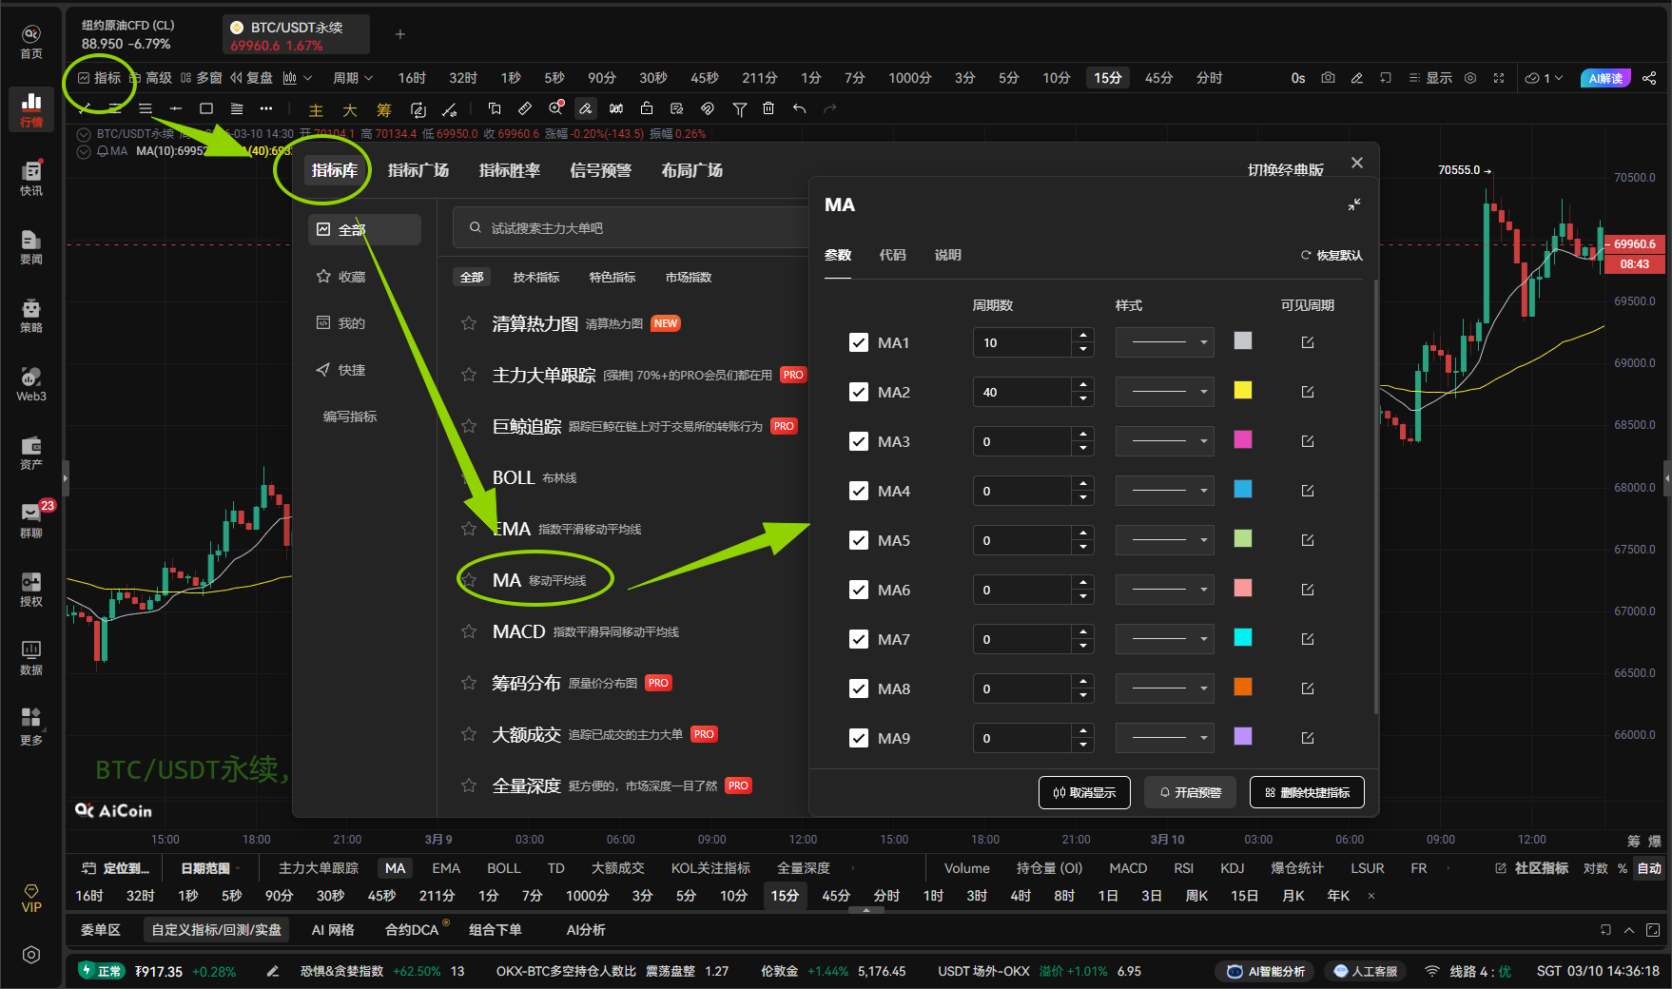Select the ruler measurement tool in the toolbar
The image size is (1672, 989).
coord(525,108)
